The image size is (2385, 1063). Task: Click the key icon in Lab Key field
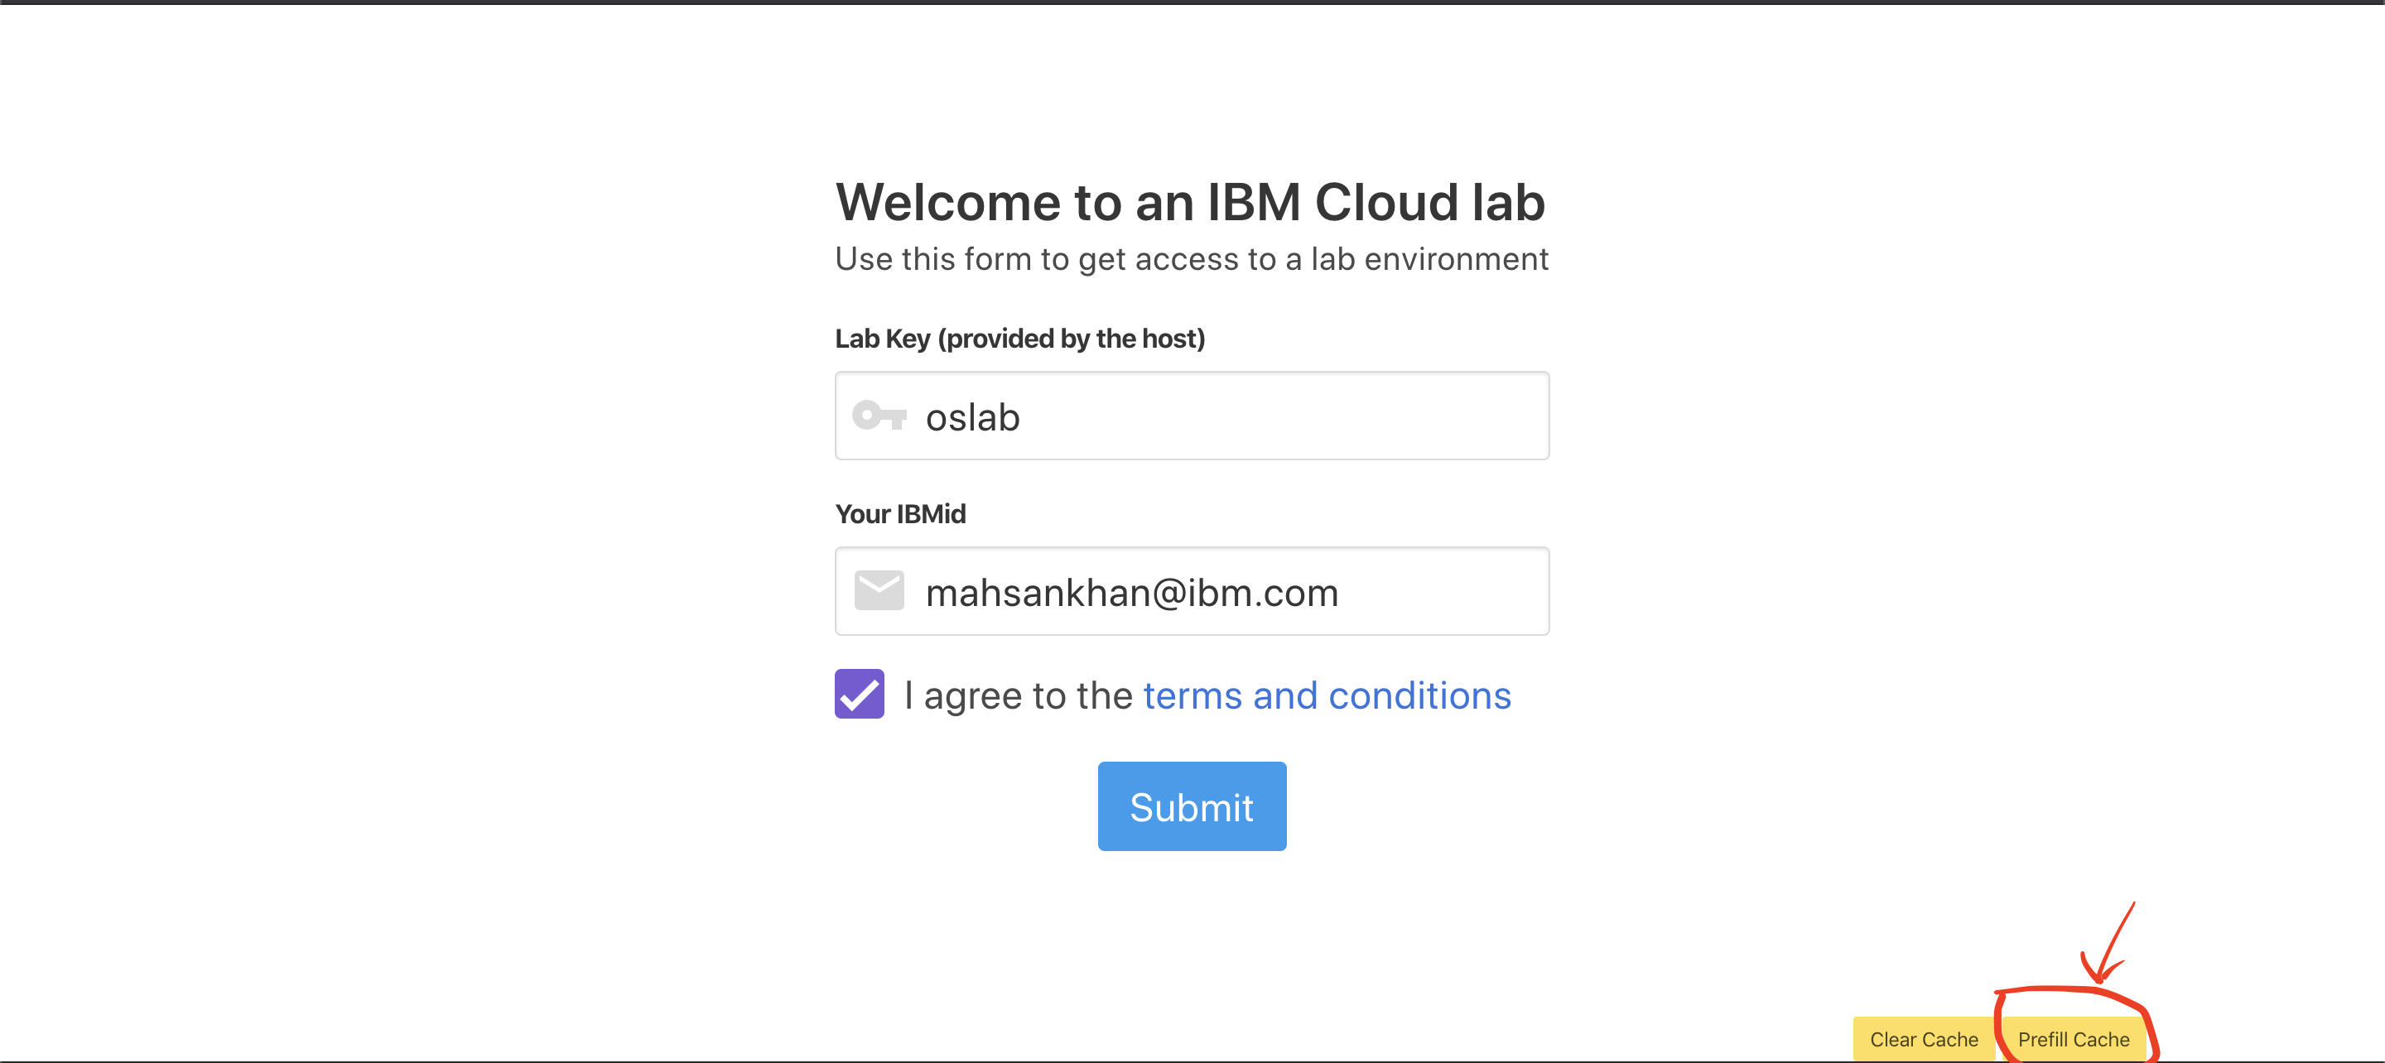[879, 416]
